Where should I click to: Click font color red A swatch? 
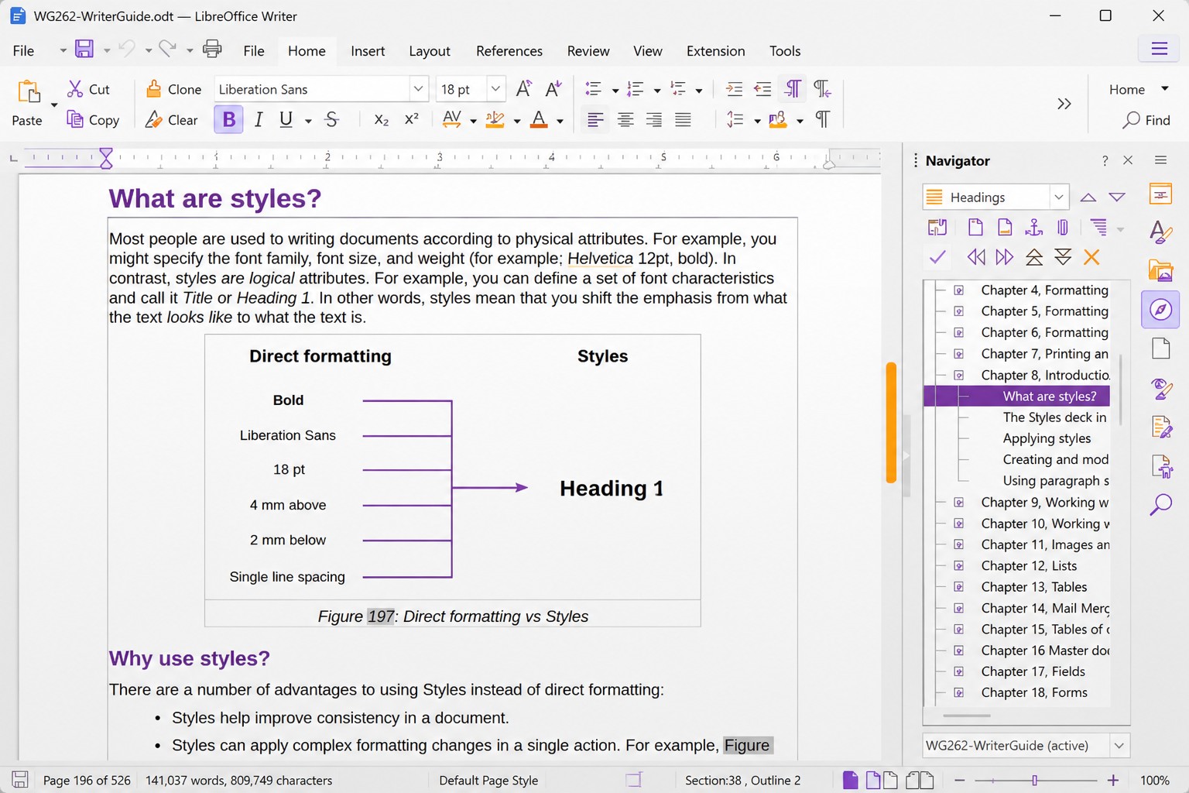tap(540, 119)
